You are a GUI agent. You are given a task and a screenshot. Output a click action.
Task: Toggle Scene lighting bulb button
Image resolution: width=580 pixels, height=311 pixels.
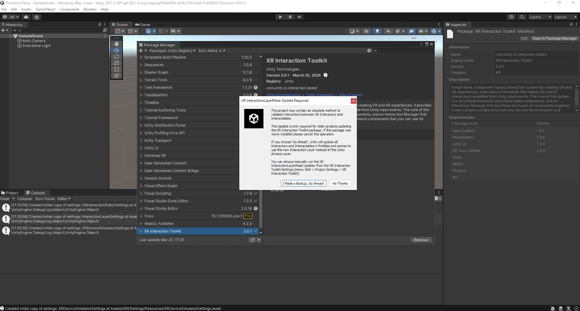pos(377,31)
